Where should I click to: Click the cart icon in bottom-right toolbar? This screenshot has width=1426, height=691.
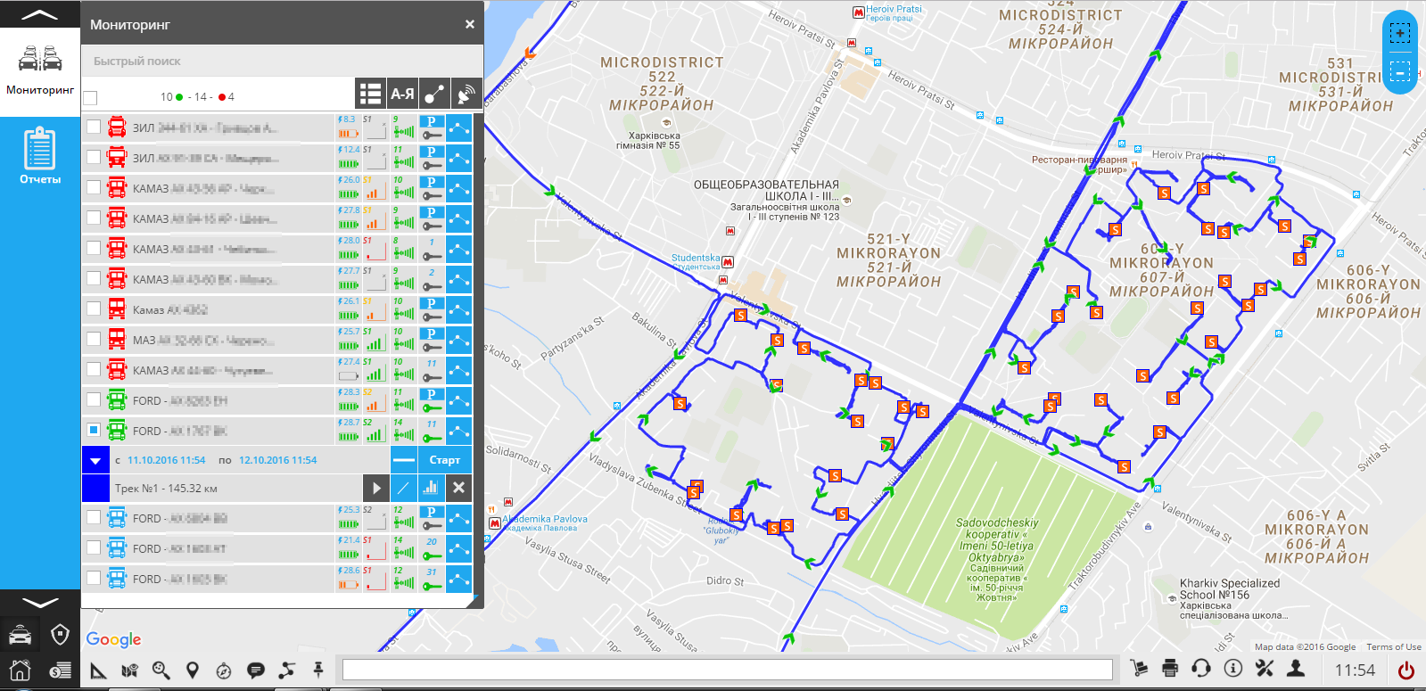click(1139, 668)
